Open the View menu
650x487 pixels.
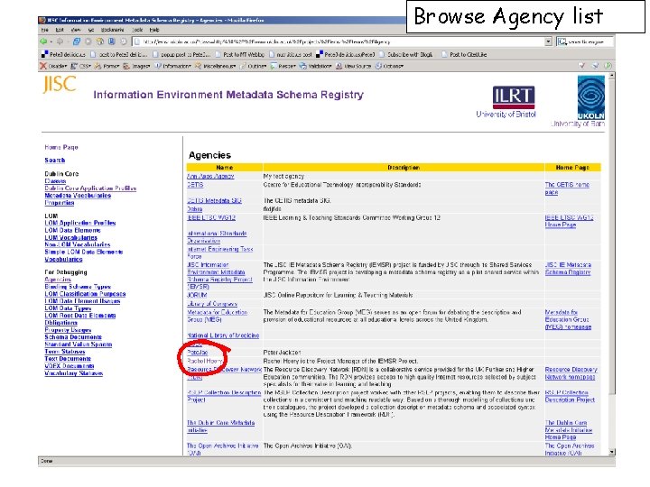(x=76, y=30)
